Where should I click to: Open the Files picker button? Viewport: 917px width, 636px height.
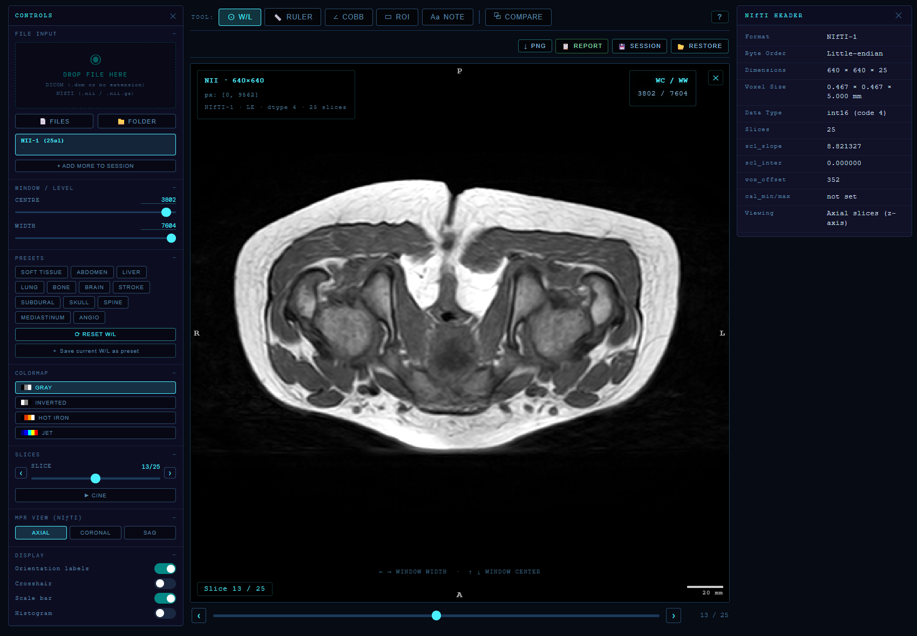(x=54, y=121)
